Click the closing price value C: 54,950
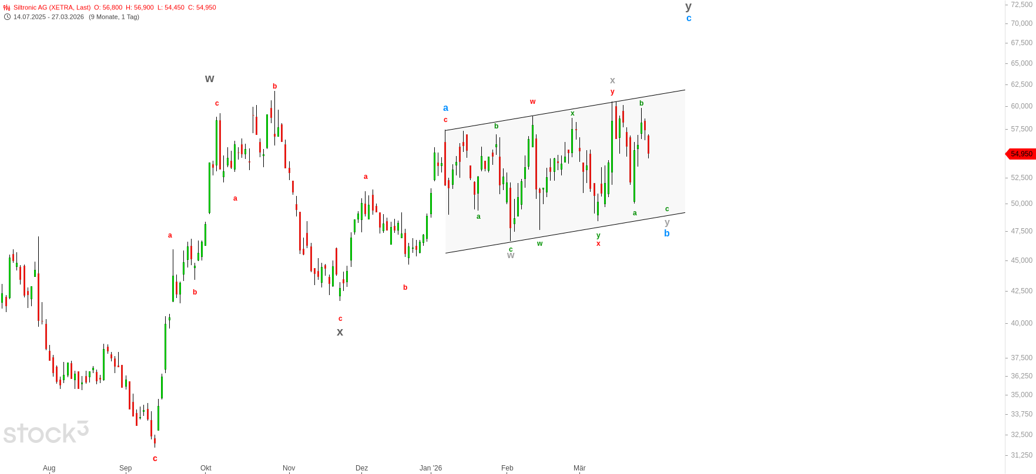This screenshot has width=1036, height=474. [202, 8]
